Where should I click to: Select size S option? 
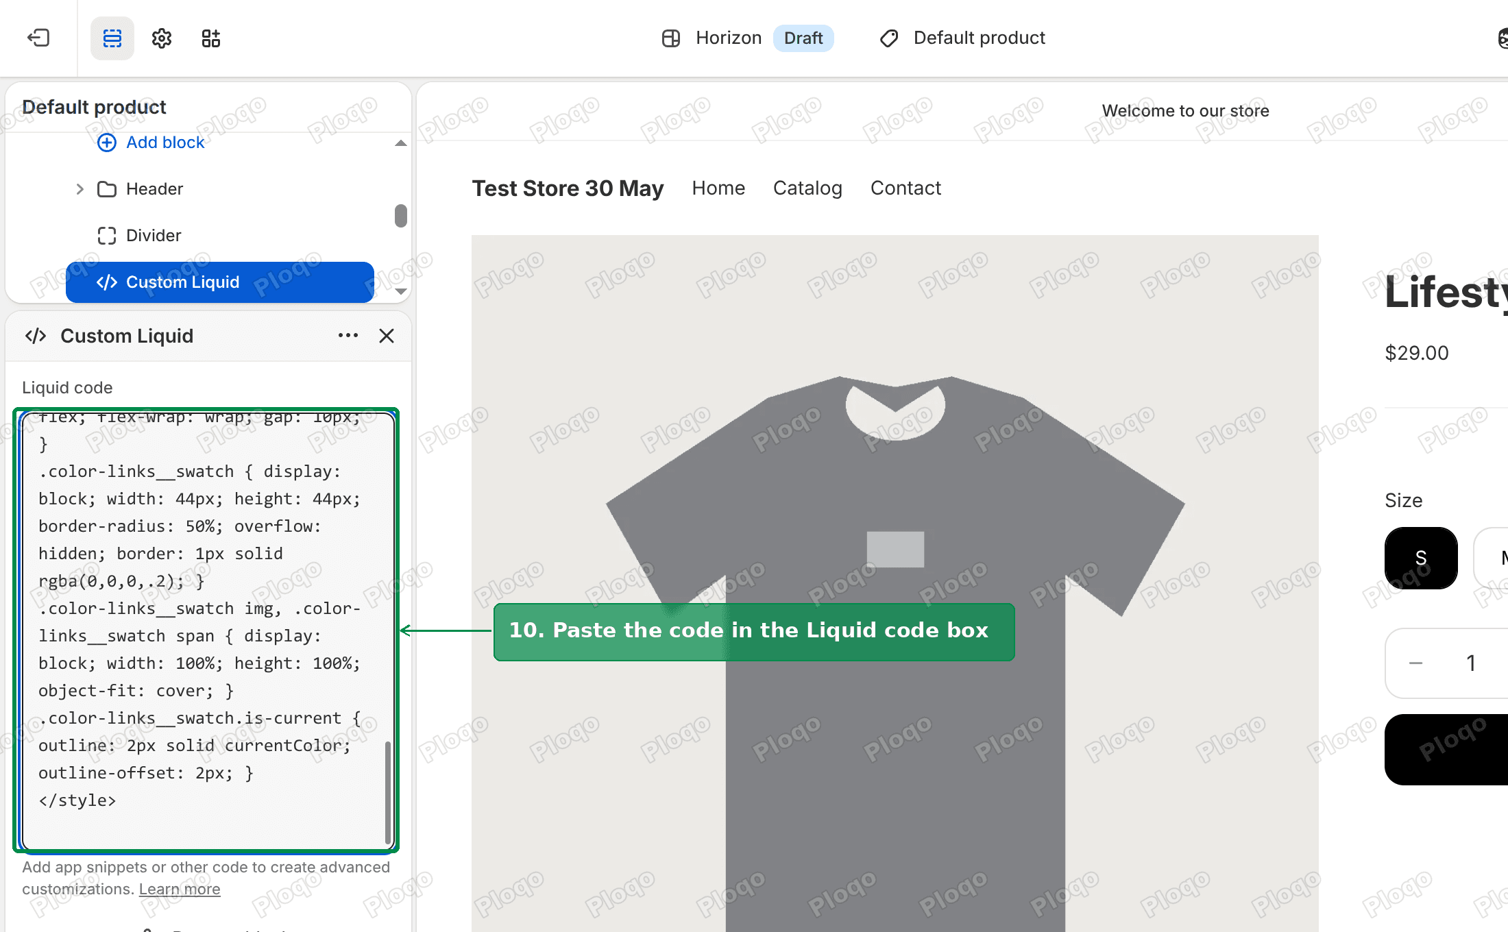click(x=1421, y=558)
